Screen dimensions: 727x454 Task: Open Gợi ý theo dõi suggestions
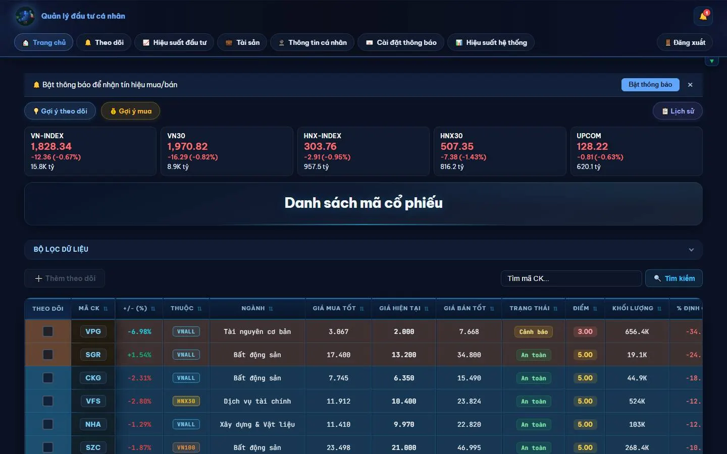[60, 111]
